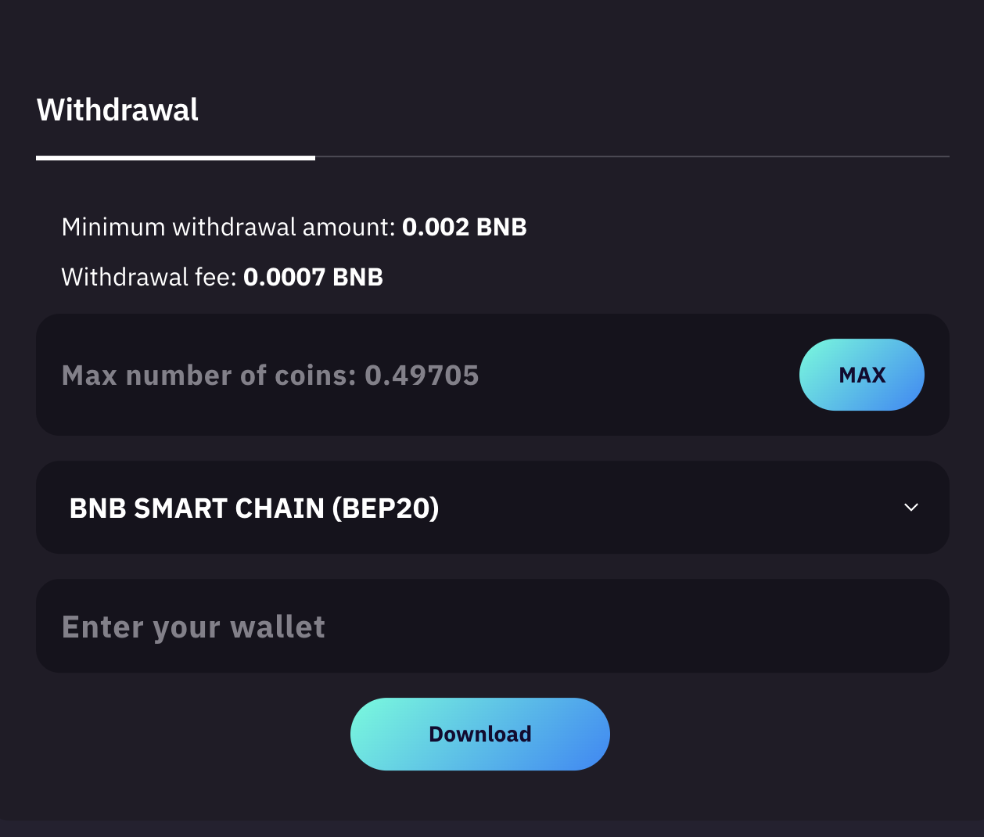Click the (BEP20) text in network selector

point(386,508)
